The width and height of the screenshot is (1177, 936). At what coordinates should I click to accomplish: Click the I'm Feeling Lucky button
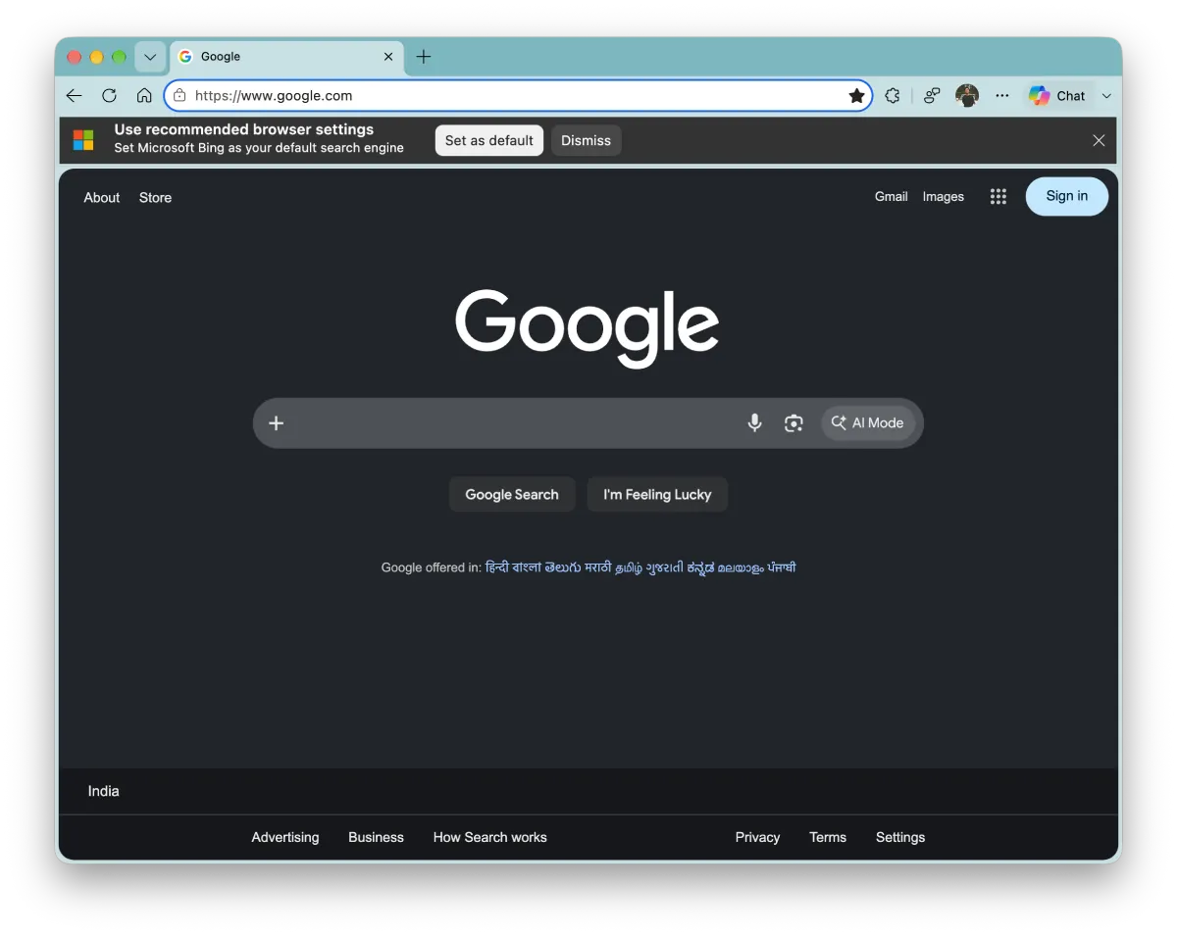(x=657, y=494)
